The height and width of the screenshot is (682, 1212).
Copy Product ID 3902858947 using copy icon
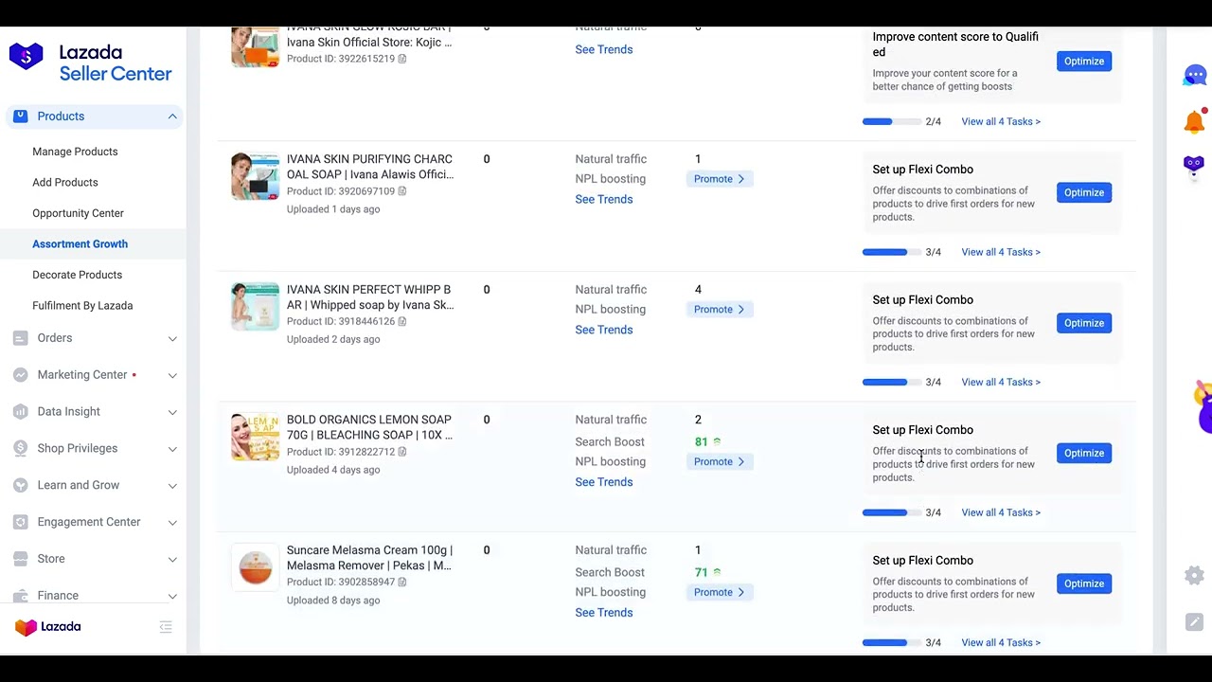click(402, 582)
